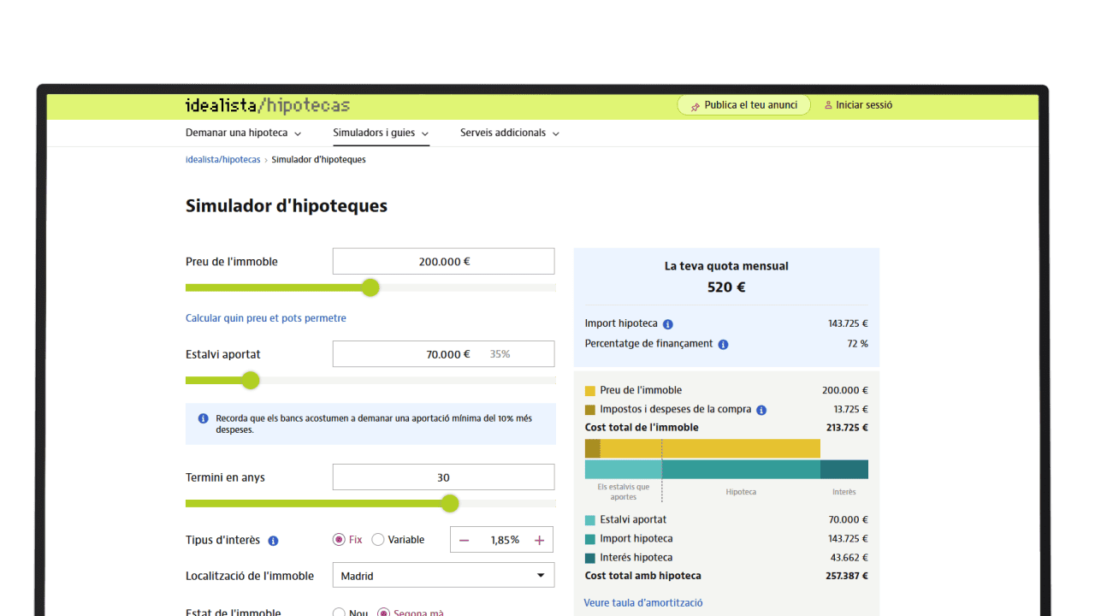1095x616 pixels.
Task: Decrease interest rate with minus icon
Action: [465, 540]
